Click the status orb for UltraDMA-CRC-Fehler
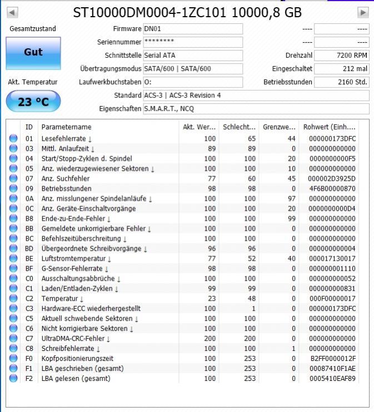Image resolution: width=374 pixels, height=412 pixels. coord(13,338)
